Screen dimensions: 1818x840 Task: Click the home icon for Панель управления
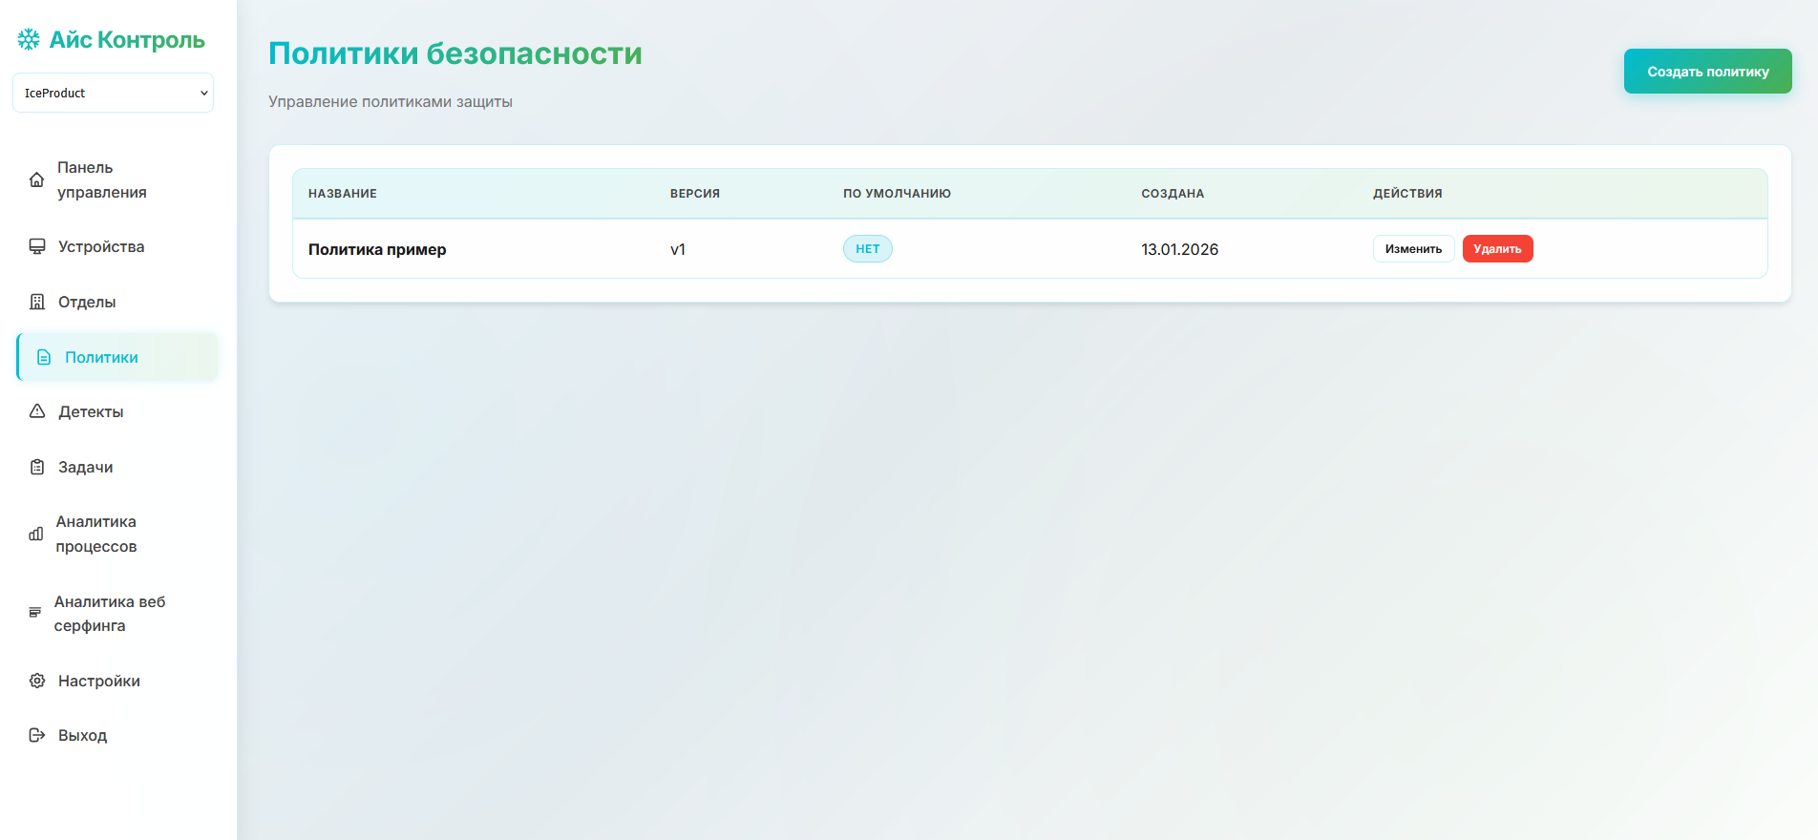pos(36,179)
